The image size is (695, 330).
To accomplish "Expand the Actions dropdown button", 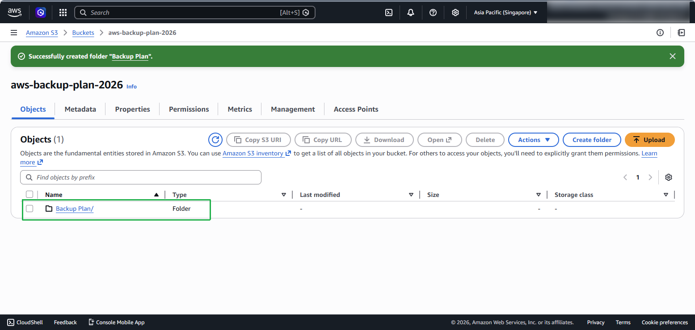I will [x=534, y=140].
